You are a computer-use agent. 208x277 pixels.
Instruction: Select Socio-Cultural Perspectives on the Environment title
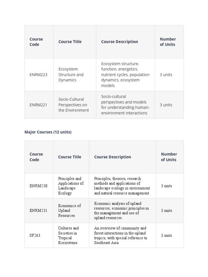pyautogui.click(x=74, y=105)
